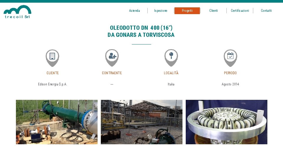The width and height of the screenshot is (283, 159).
Task: Click the Contraente person-plus pin icon
Action: 112,58
